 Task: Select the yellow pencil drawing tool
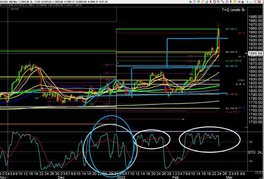click(202, 2)
